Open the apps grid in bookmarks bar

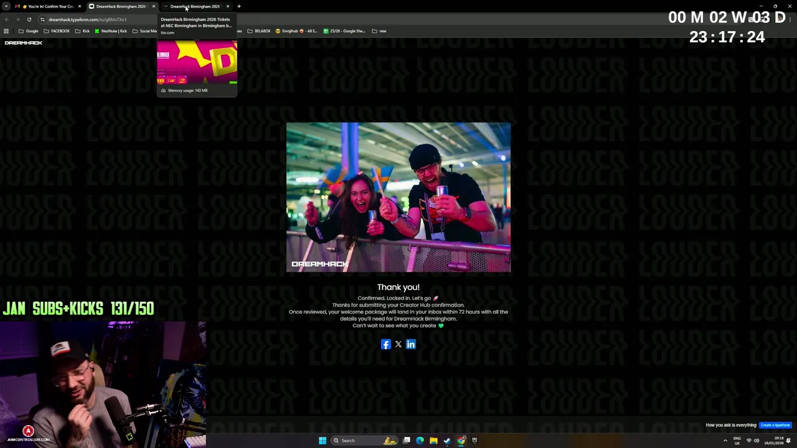(6, 31)
